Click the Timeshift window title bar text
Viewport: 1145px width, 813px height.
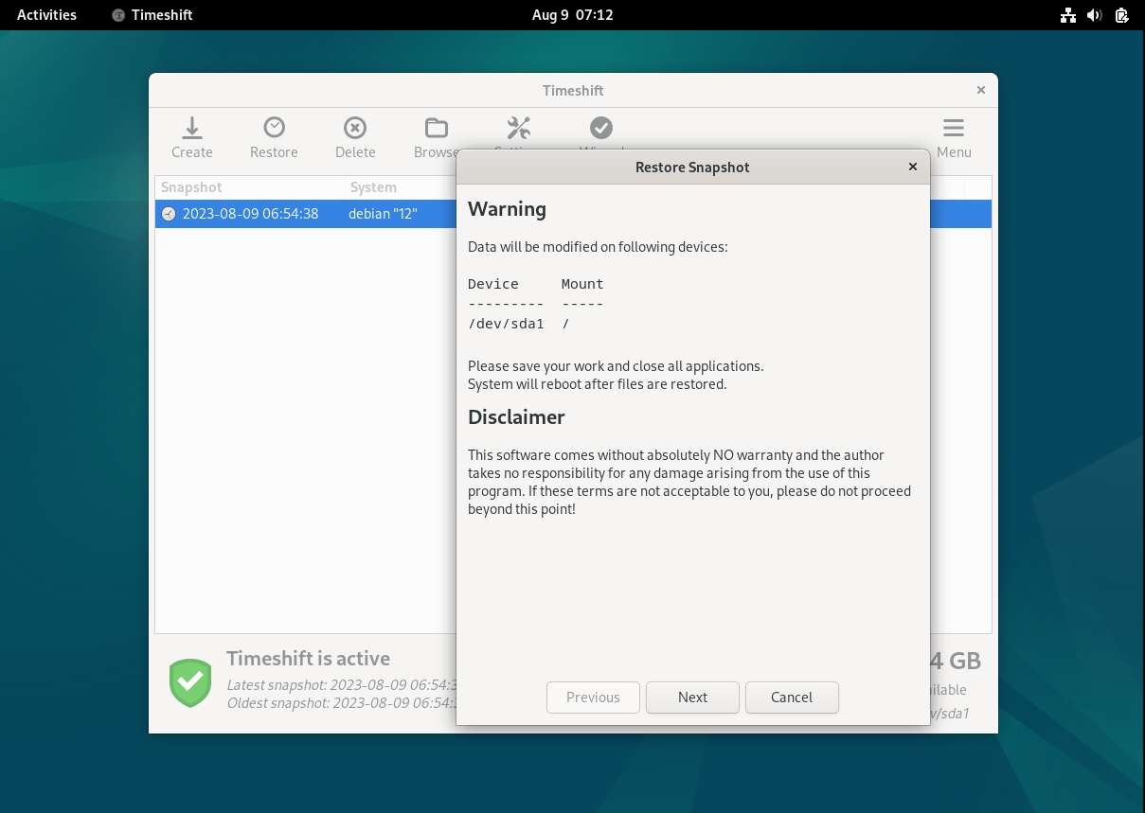coord(573,91)
